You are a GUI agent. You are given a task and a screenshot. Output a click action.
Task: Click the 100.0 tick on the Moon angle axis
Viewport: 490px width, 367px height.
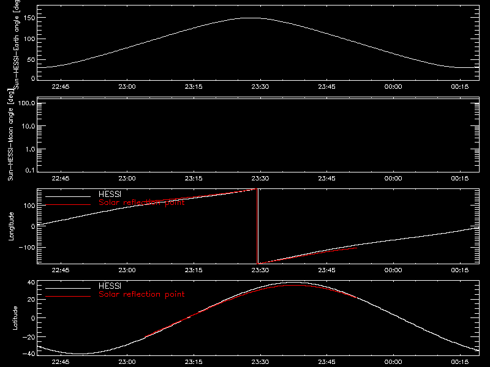point(26,103)
